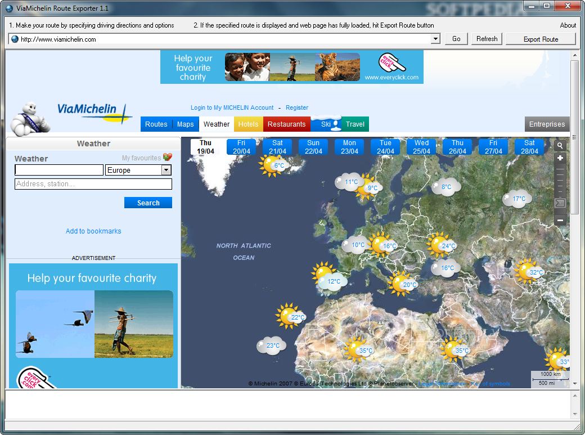The image size is (585, 435).
Task: Select the Fri 20/04 forecast day
Action: pos(241,147)
